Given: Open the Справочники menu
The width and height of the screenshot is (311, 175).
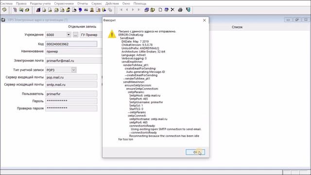Looking at the screenshot, I should click(x=64, y=3).
